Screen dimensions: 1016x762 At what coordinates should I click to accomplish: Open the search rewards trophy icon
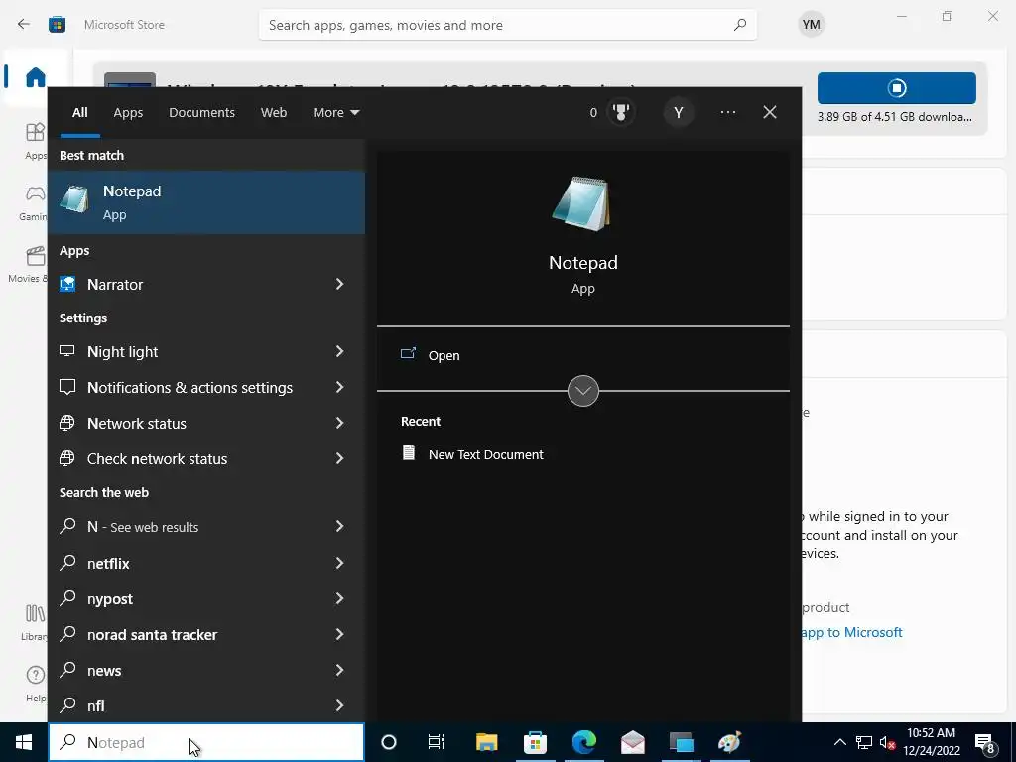[x=621, y=113]
